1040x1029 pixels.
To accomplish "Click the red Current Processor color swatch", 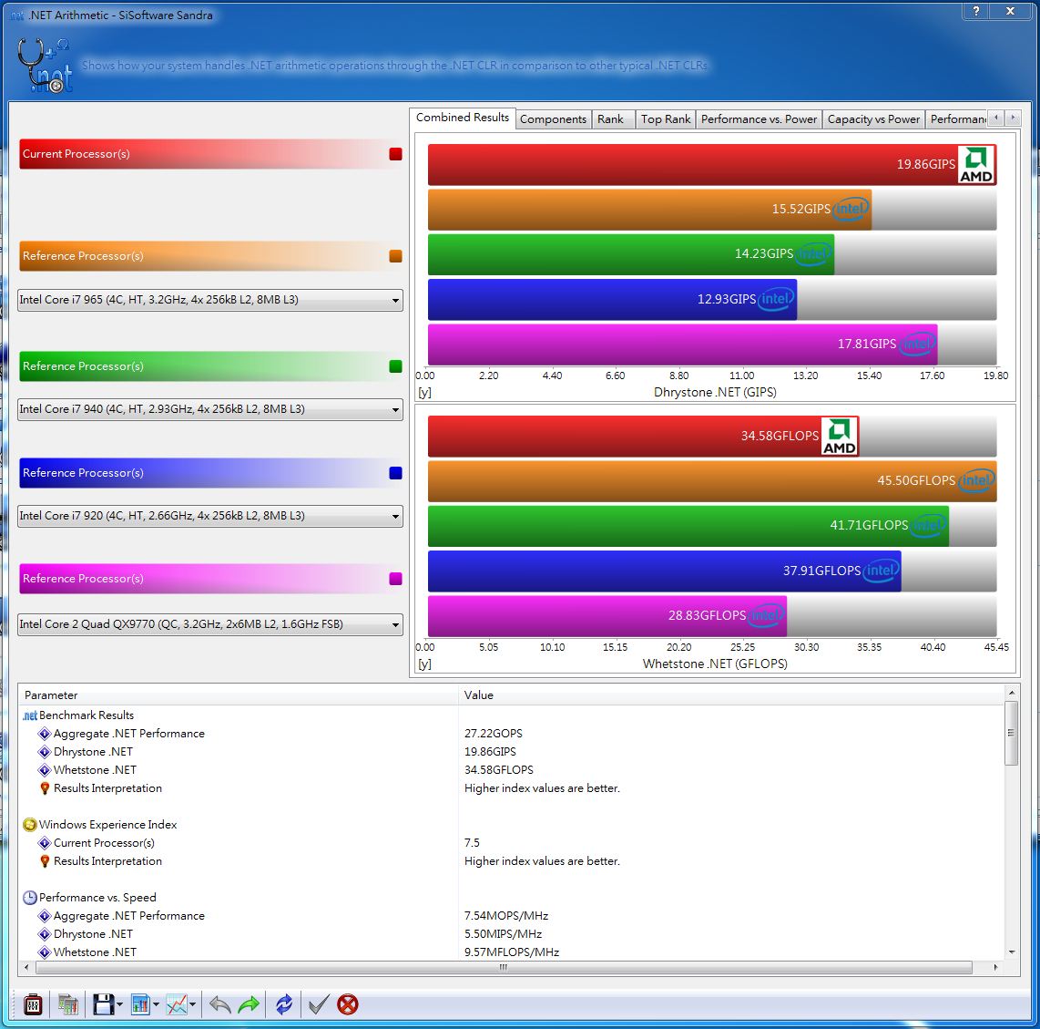I will pyautogui.click(x=395, y=154).
